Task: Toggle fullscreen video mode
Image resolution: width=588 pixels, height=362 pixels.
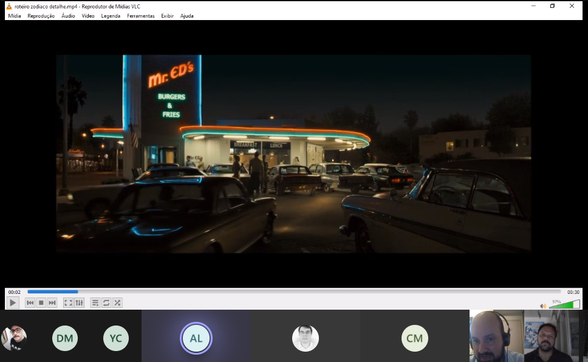Action: click(x=68, y=302)
